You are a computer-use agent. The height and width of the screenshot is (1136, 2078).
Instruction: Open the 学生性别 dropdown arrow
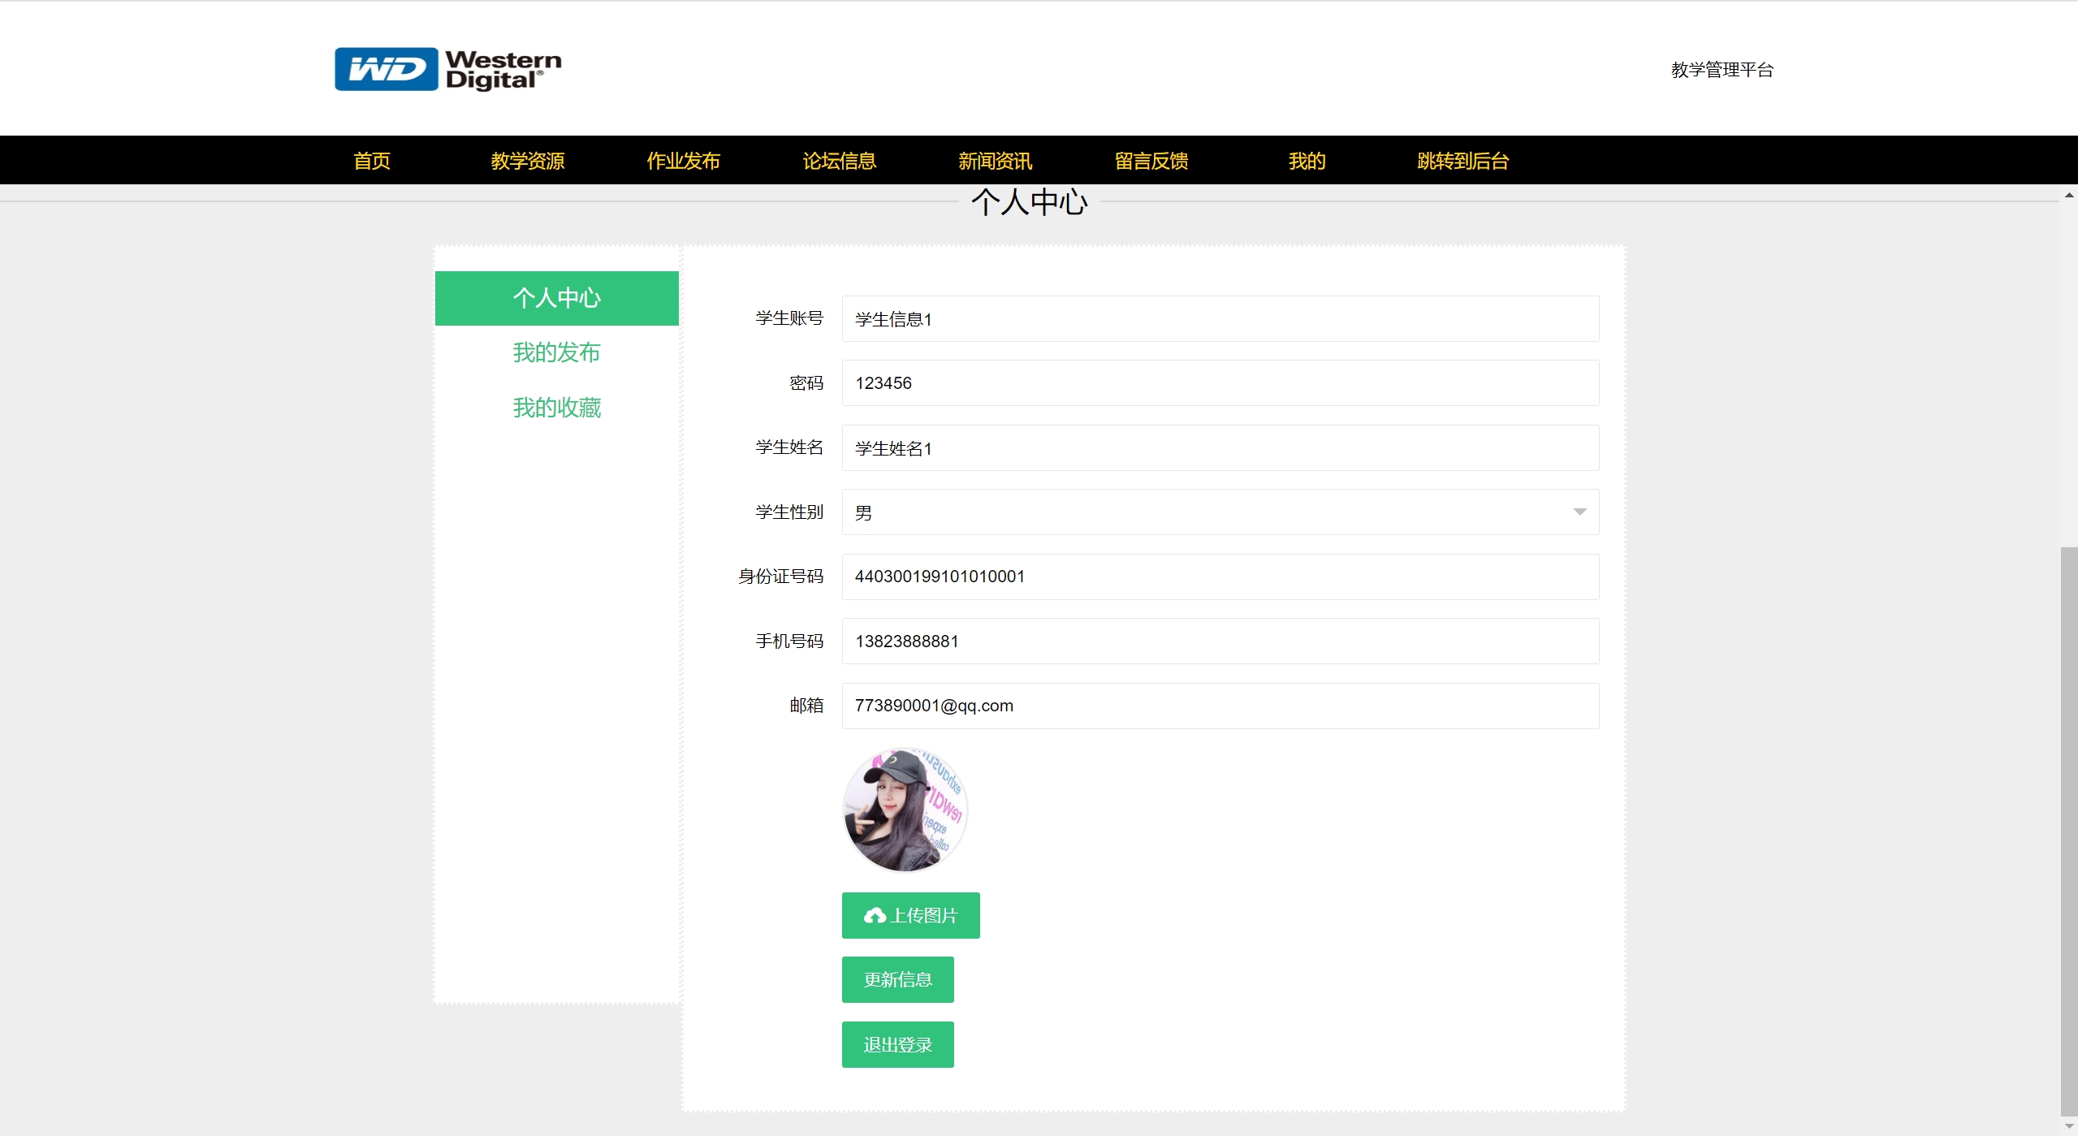(x=1579, y=512)
